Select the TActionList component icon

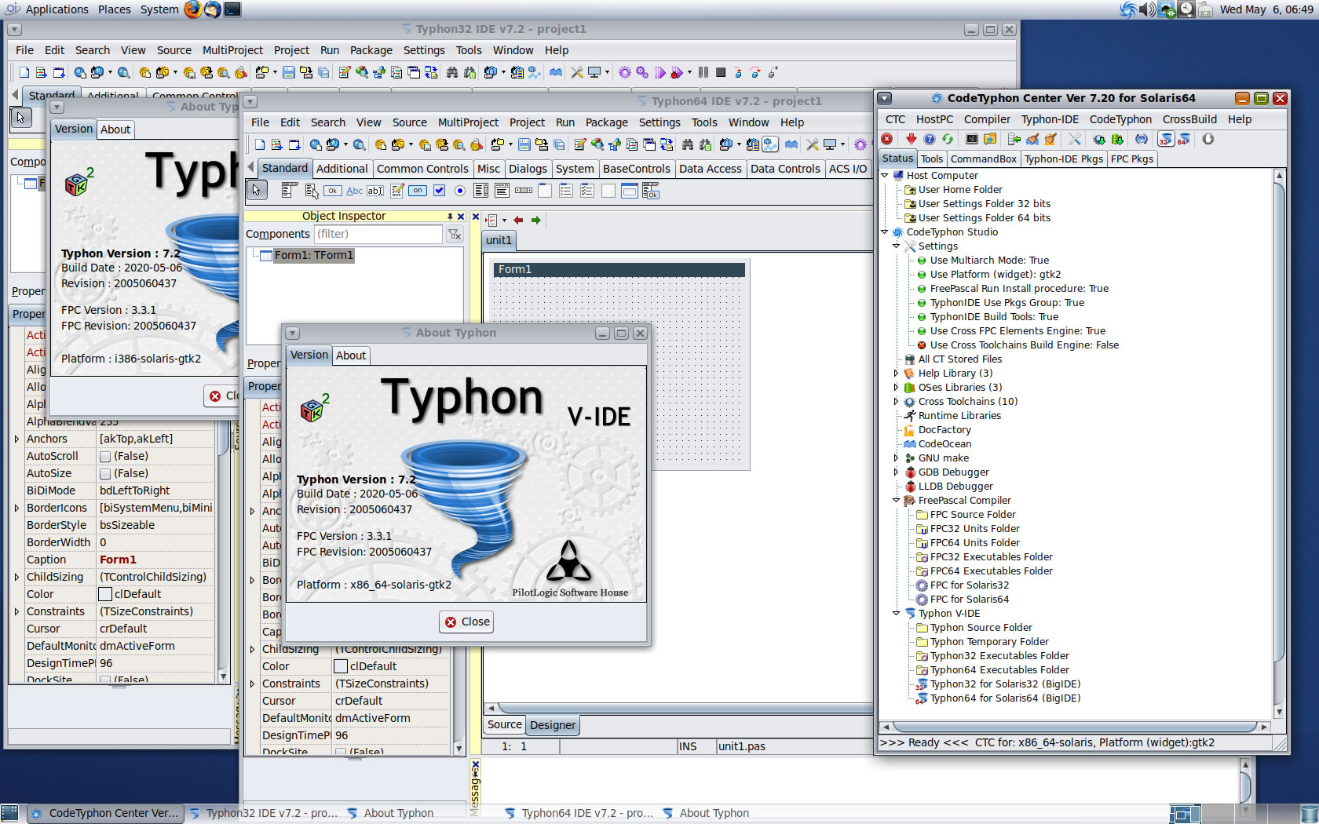pos(651,191)
